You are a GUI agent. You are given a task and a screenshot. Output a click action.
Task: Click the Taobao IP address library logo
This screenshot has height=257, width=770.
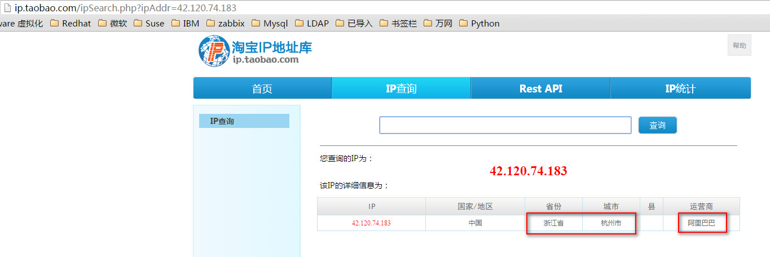[255, 51]
